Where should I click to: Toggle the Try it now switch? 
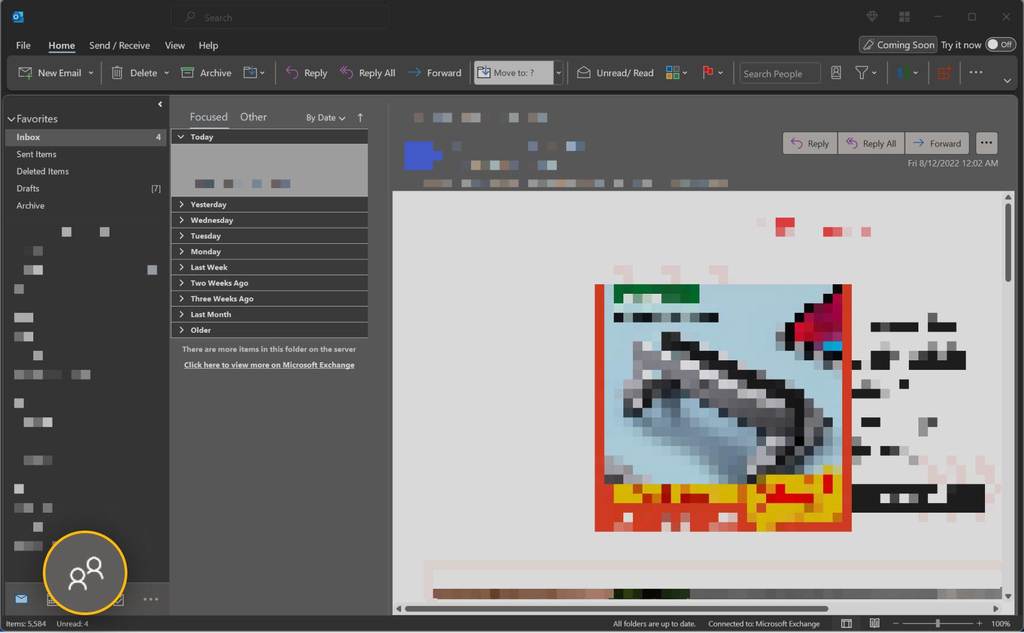tap(1000, 45)
